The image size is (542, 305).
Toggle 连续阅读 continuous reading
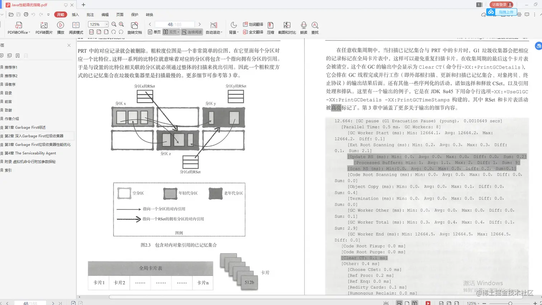192,32
